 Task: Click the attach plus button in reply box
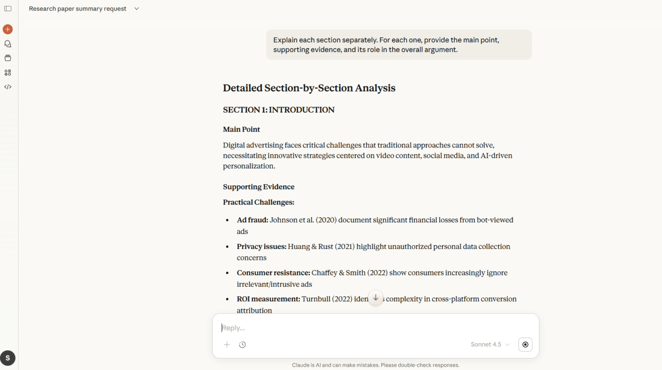227,344
